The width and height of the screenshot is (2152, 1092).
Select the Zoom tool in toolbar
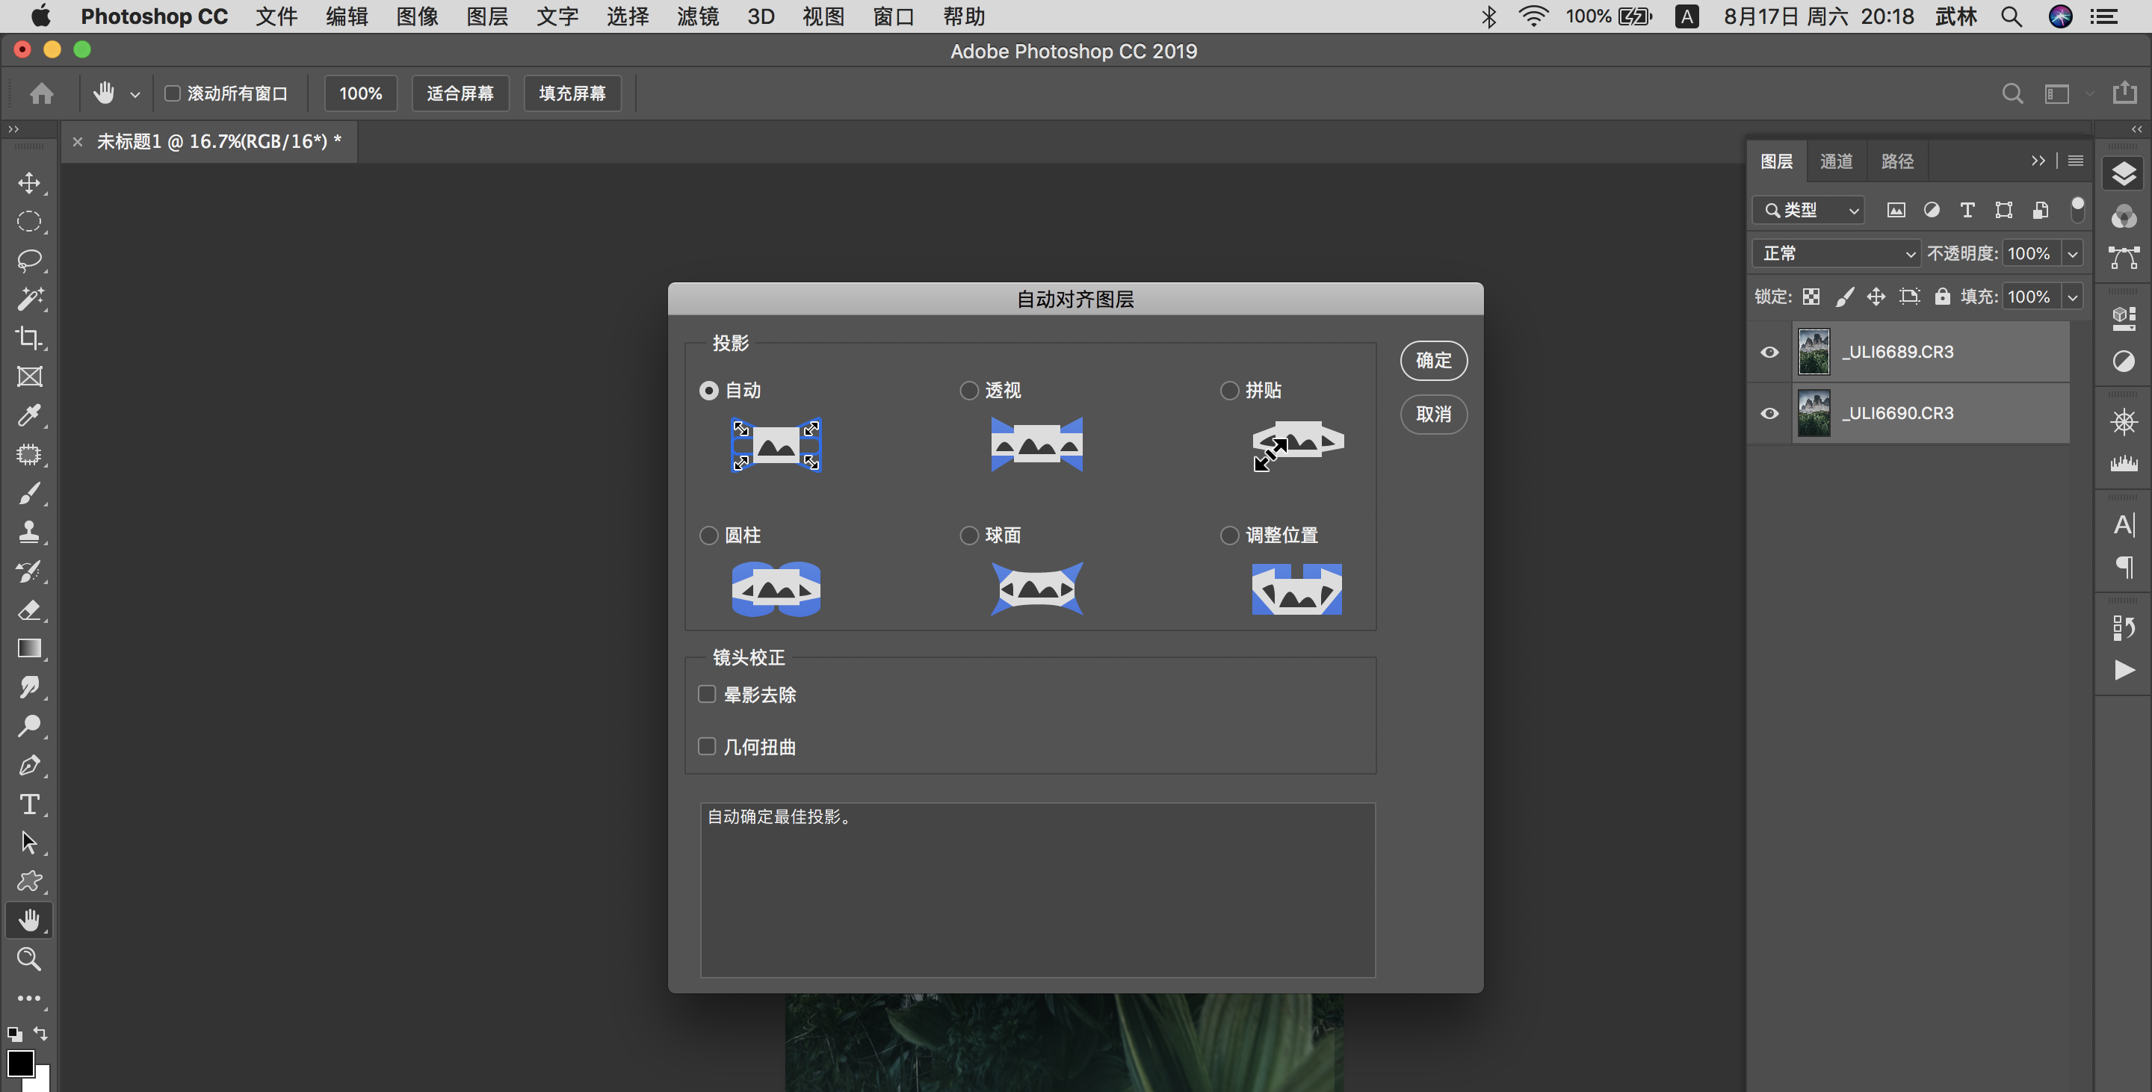coord(29,958)
